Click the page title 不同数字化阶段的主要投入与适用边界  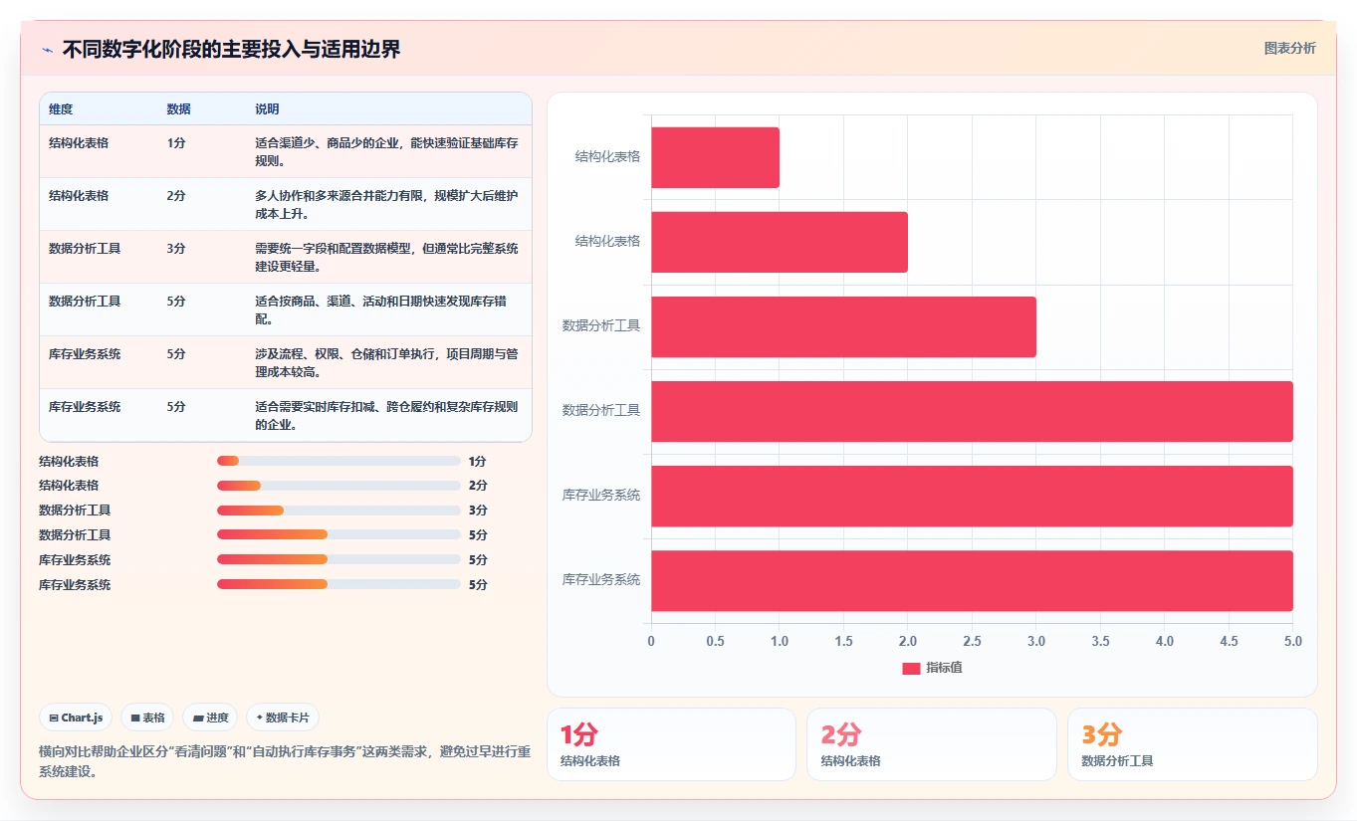coord(232,50)
